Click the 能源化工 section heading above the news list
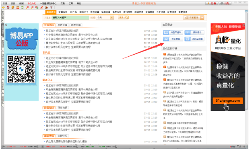The width and height of the screenshot is (250, 149). (47, 80)
